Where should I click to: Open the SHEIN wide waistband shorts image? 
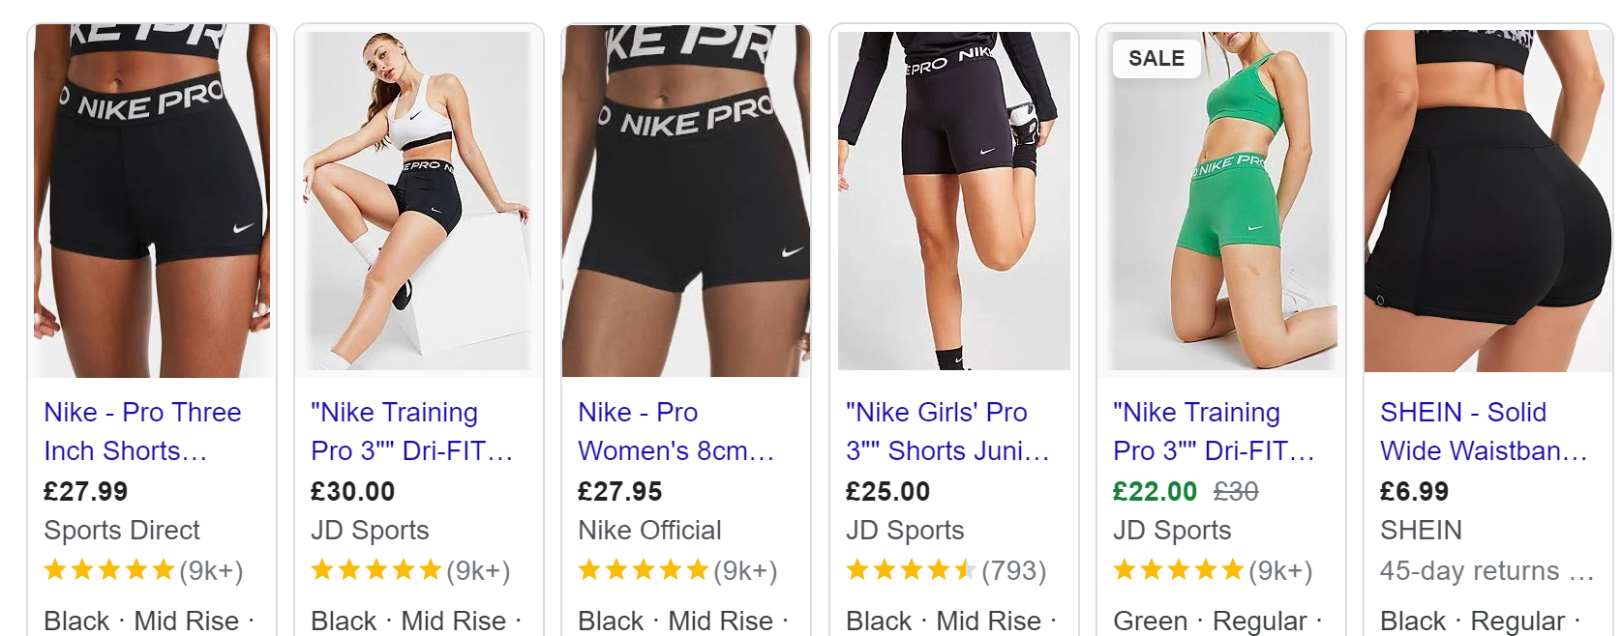(1488, 201)
